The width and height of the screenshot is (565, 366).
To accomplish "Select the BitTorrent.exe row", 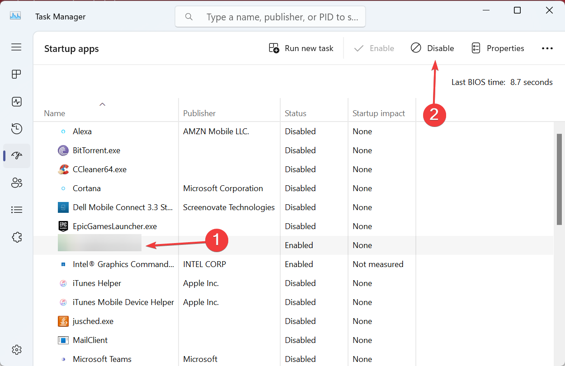I will [x=293, y=150].
